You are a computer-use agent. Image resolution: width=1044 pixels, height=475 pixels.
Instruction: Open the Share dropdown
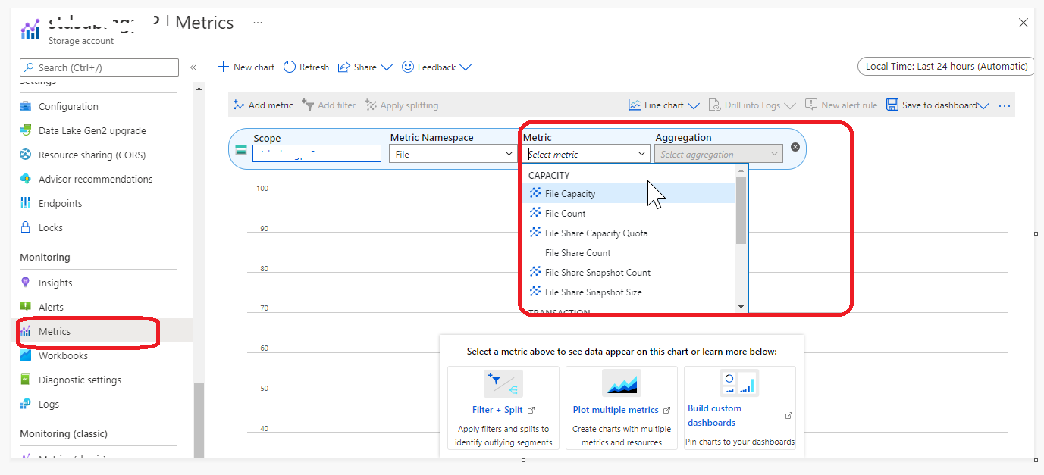coord(365,67)
